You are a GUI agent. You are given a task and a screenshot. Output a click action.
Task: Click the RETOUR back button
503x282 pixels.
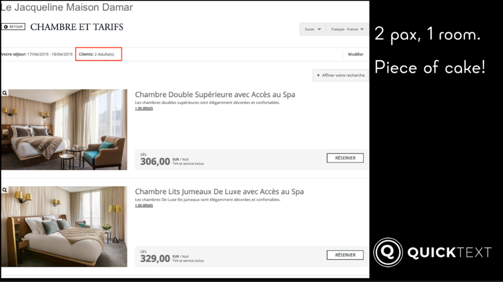point(13,26)
